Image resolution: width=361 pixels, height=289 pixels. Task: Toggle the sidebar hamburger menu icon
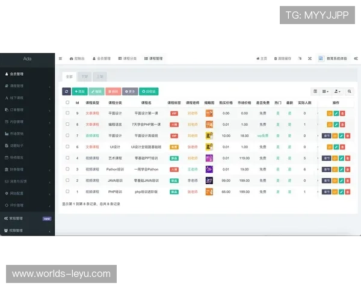tap(60, 58)
